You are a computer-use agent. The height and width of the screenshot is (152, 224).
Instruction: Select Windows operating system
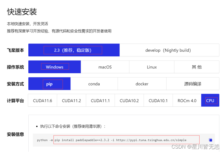click(54, 67)
